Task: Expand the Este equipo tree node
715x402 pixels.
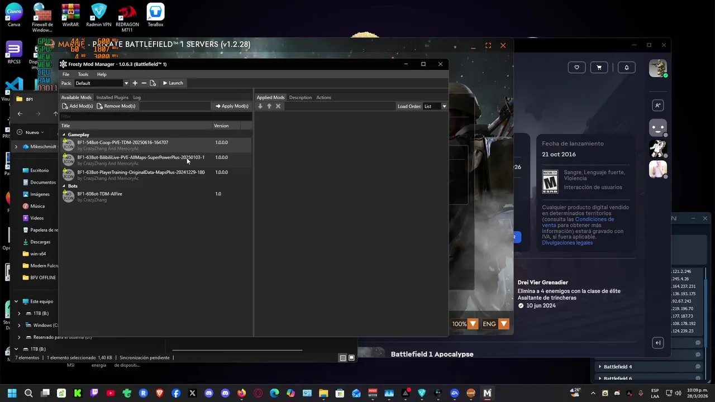Action: [x=16, y=301]
